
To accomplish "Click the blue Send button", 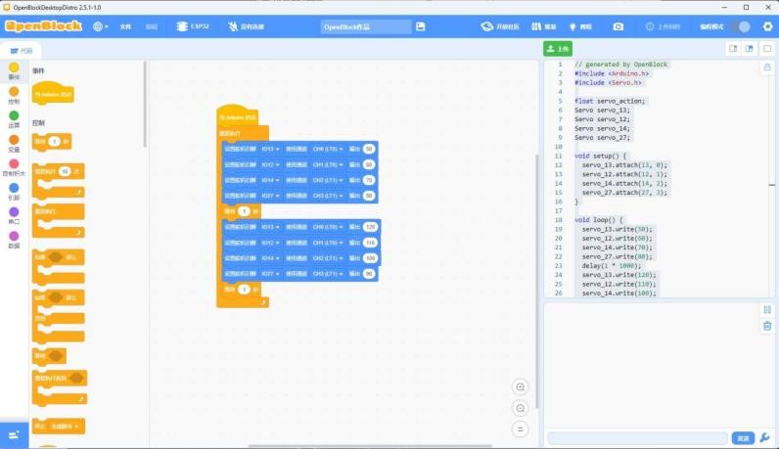I will [743, 438].
